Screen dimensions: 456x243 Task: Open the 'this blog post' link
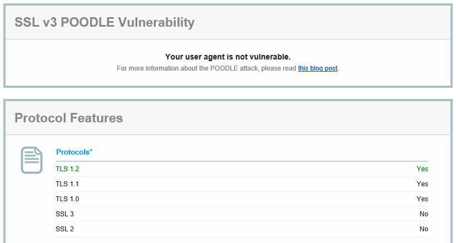[318, 69]
